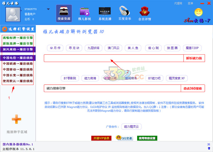Click the 芈月传 quick search tag
This screenshot has height=152, width=213.
click(x=55, y=48)
